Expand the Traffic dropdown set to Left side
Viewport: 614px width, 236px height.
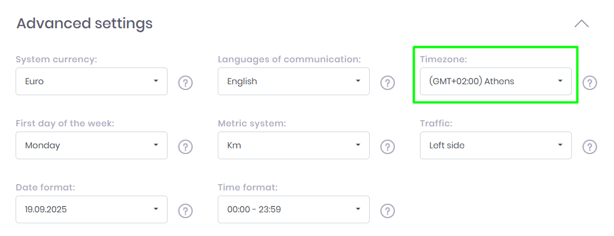click(x=496, y=145)
